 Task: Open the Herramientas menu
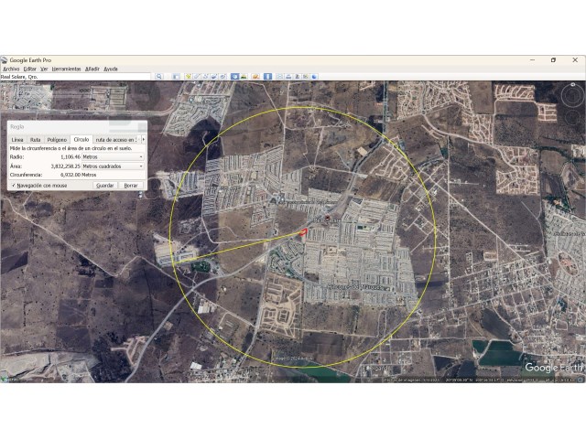pos(66,69)
